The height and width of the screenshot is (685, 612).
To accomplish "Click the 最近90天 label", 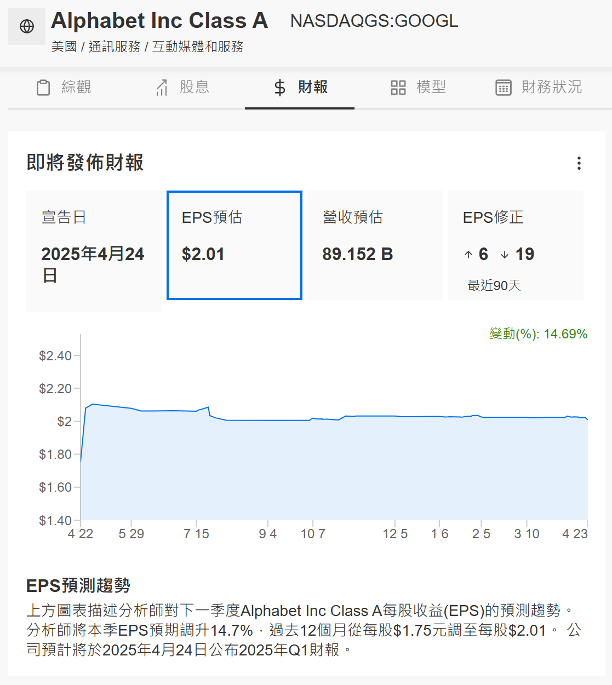I will (494, 285).
